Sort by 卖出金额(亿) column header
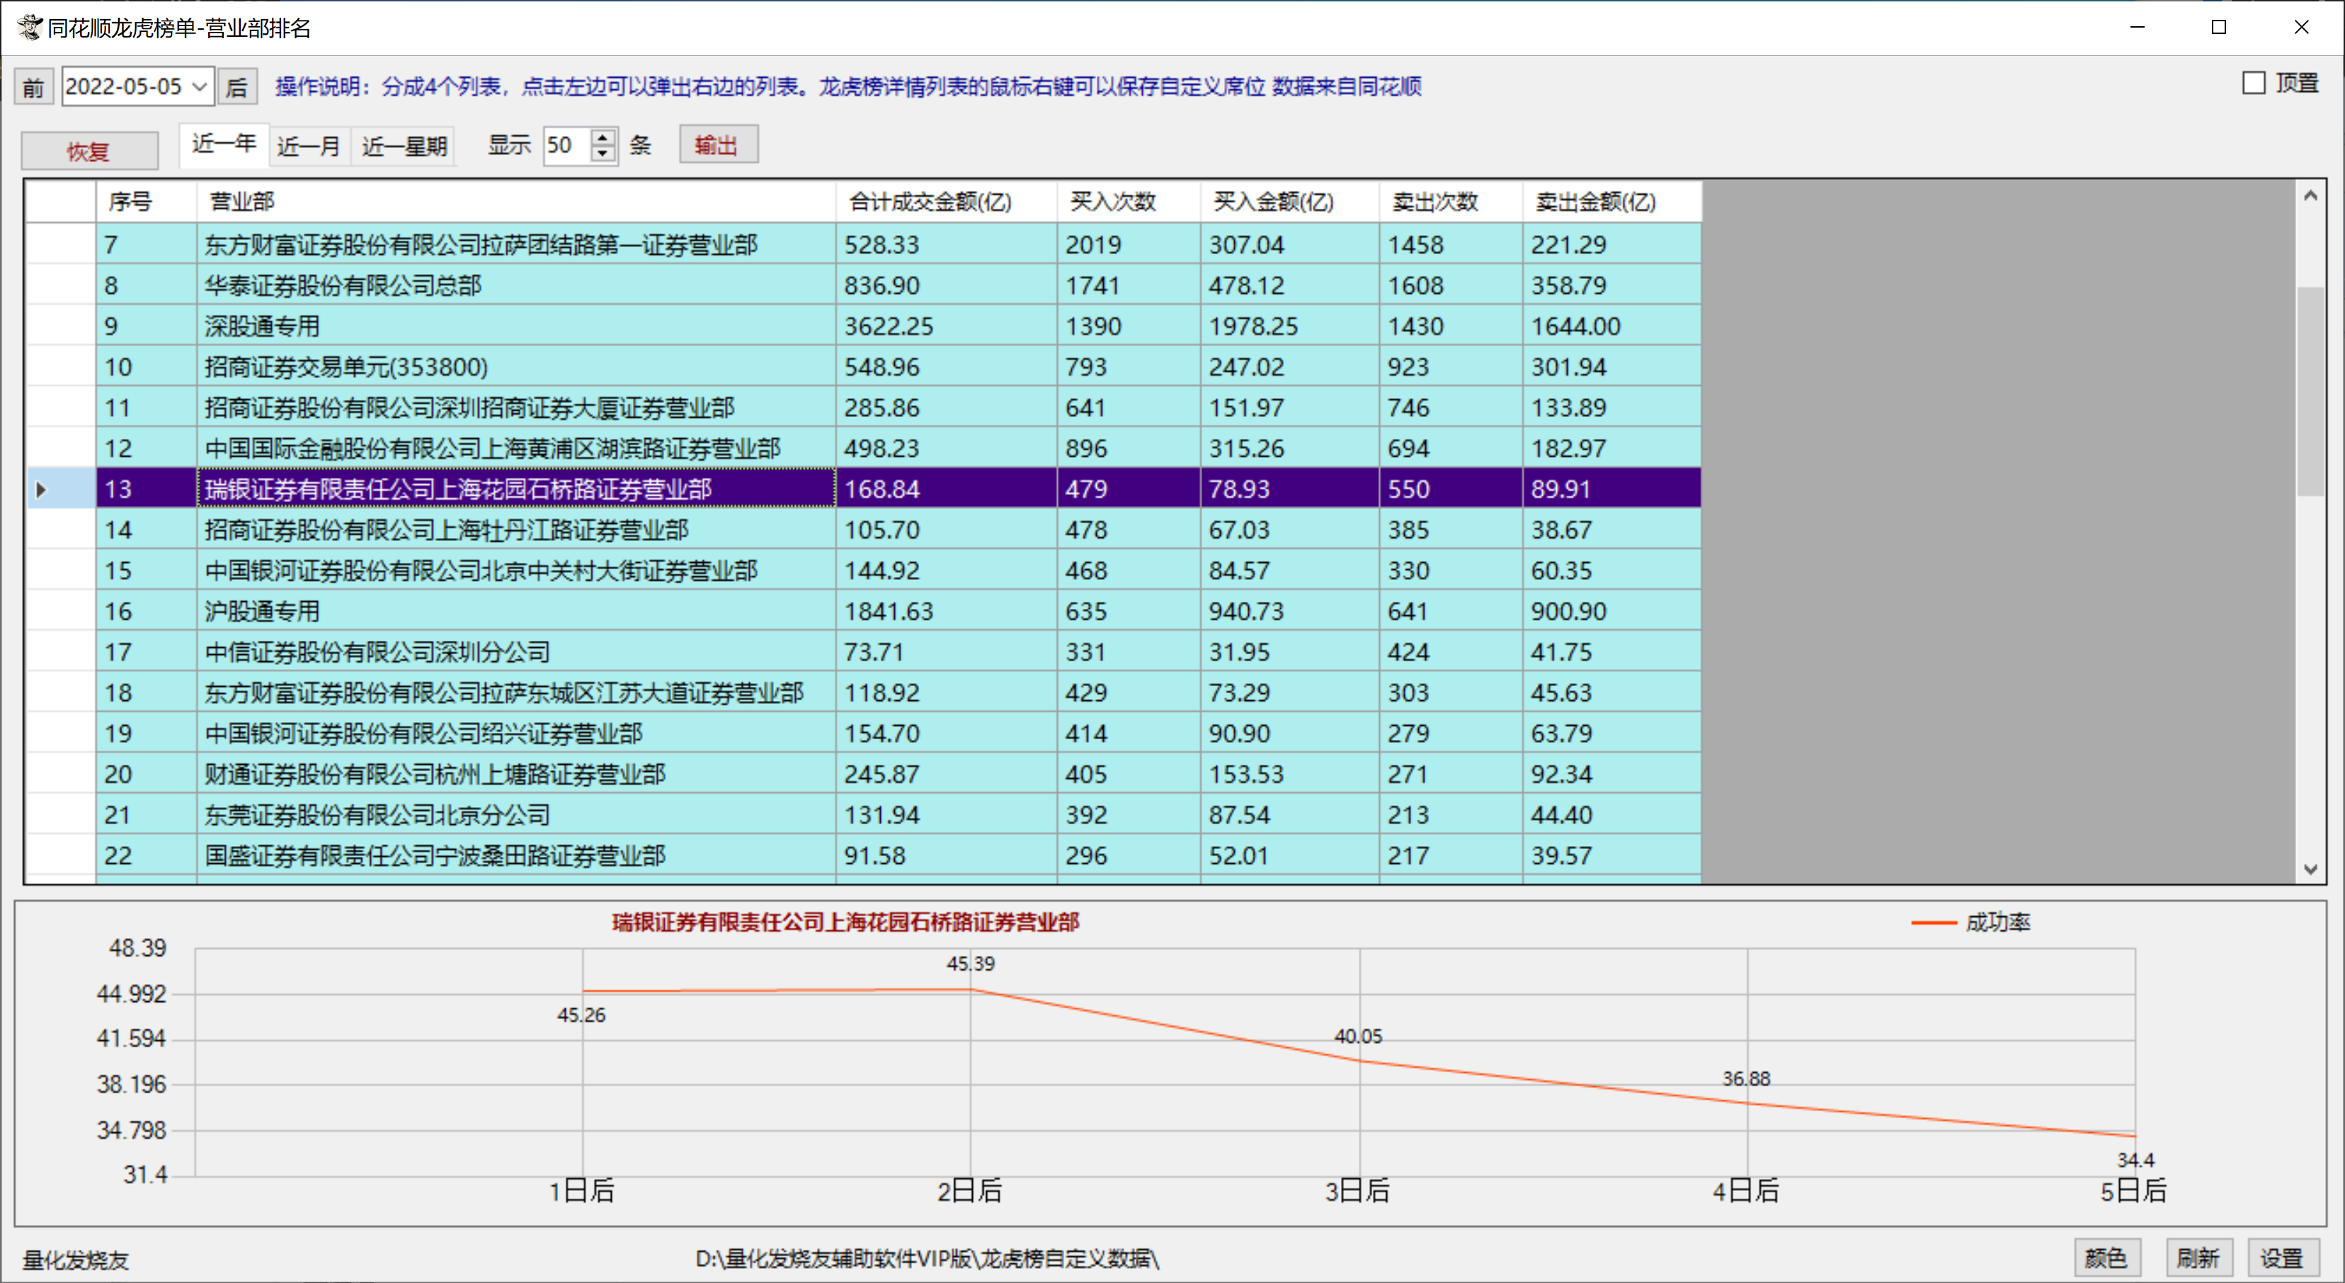2345x1283 pixels. click(1612, 201)
